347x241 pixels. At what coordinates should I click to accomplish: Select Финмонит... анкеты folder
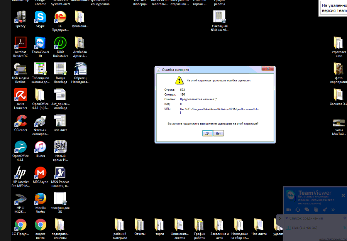tap(179, 229)
